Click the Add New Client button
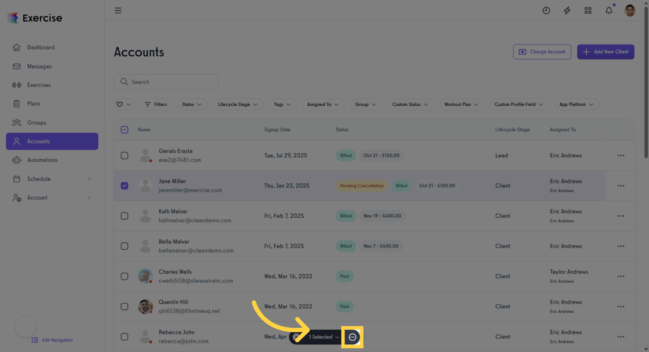The image size is (649, 352). click(x=605, y=51)
